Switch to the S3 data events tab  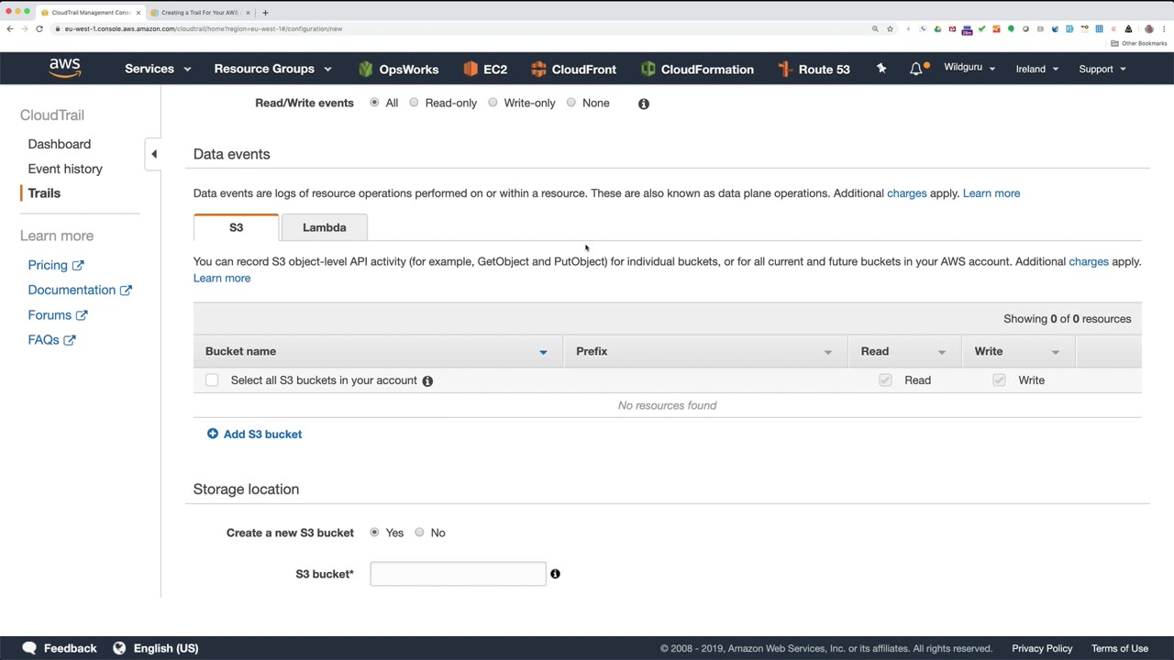[236, 227]
